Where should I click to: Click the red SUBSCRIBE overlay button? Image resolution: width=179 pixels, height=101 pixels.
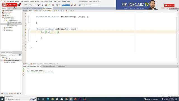point(10,5)
